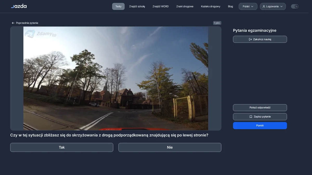Screen dimensions: 312x175
Task: Click the question video image
Action: pyautogui.click(x=116, y=78)
